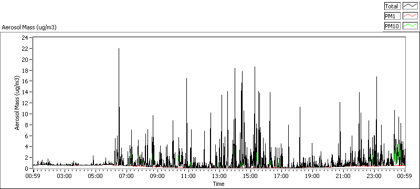The width and height of the screenshot is (420, 189).
Task: Click the Total plot legend line icon
Action: click(x=410, y=6)
